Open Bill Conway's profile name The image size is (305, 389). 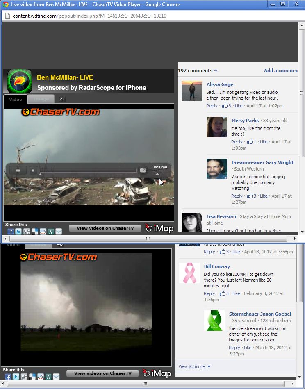tap(217, 266)
